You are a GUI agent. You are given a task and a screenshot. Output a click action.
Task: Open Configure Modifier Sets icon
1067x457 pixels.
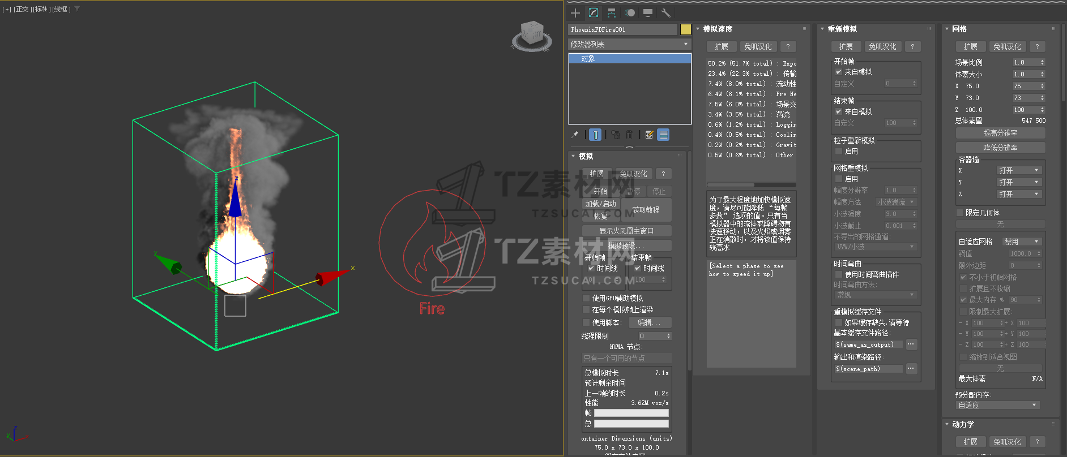(649, 135)
